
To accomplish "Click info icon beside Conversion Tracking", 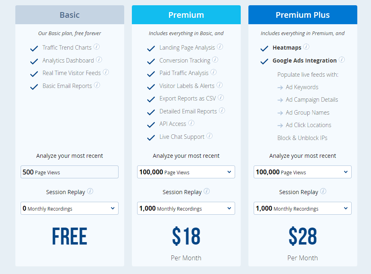I will [x=215, y=60].
